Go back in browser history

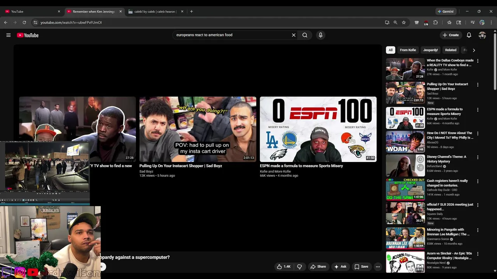6,22
